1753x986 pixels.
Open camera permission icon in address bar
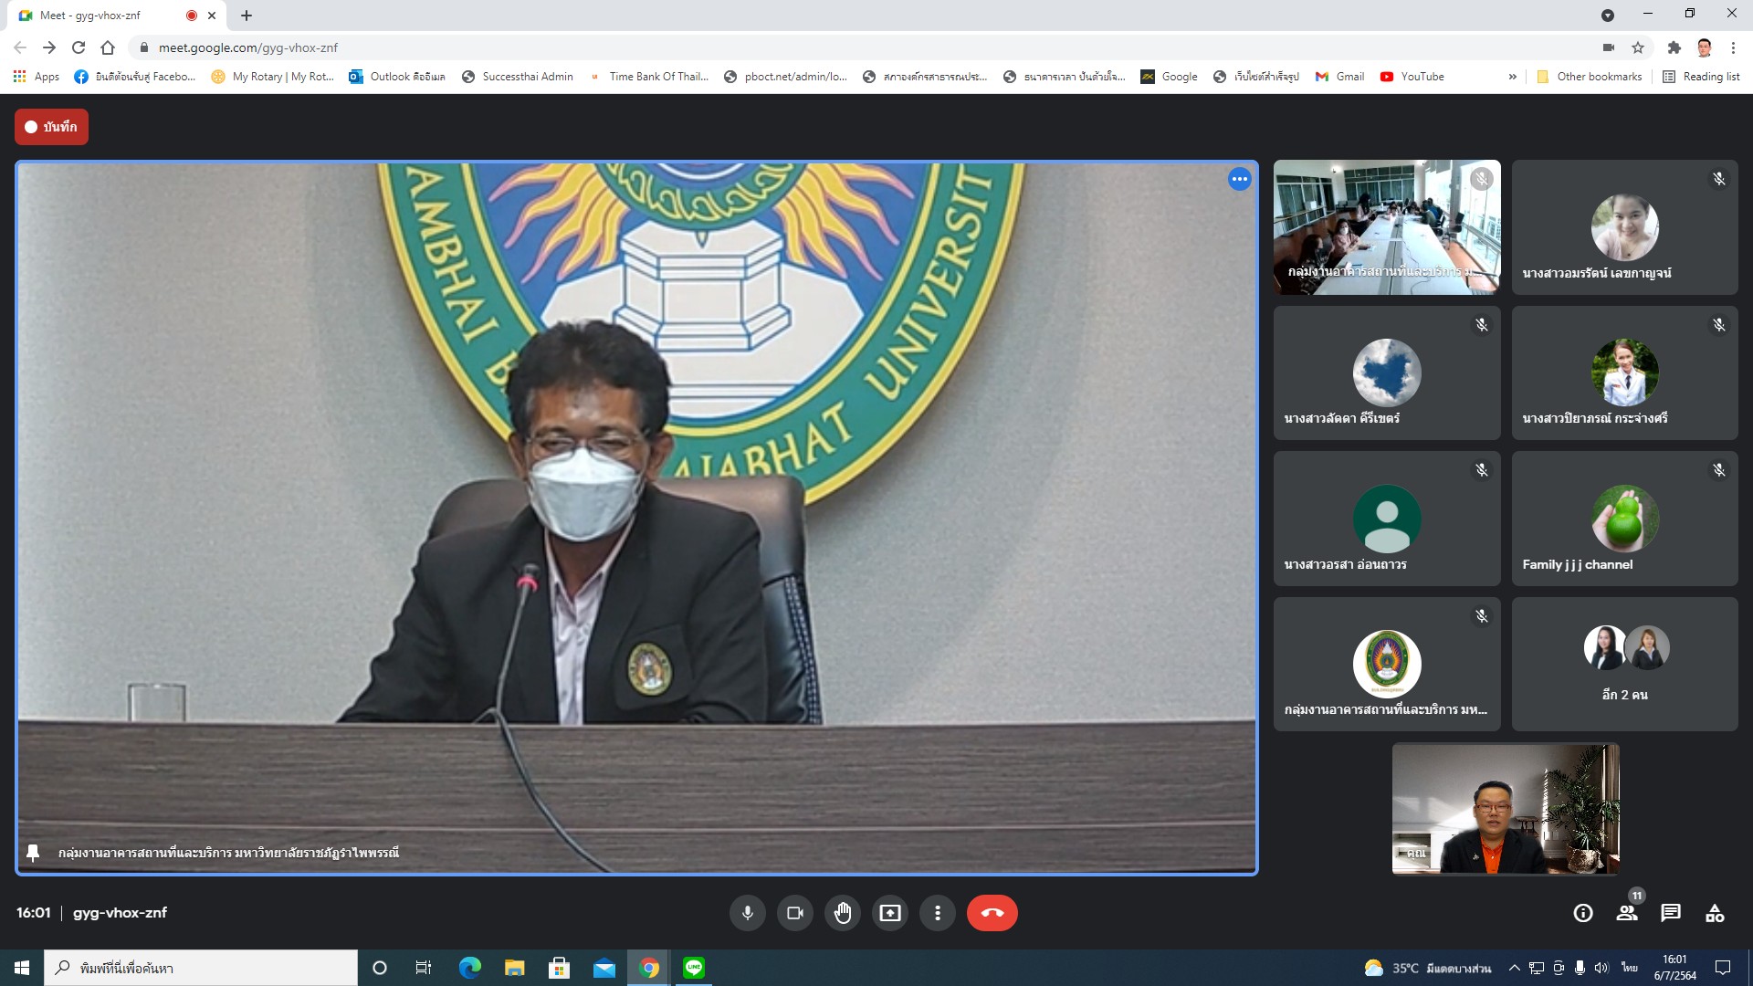pyautogui.click(x=1609, y=47)
